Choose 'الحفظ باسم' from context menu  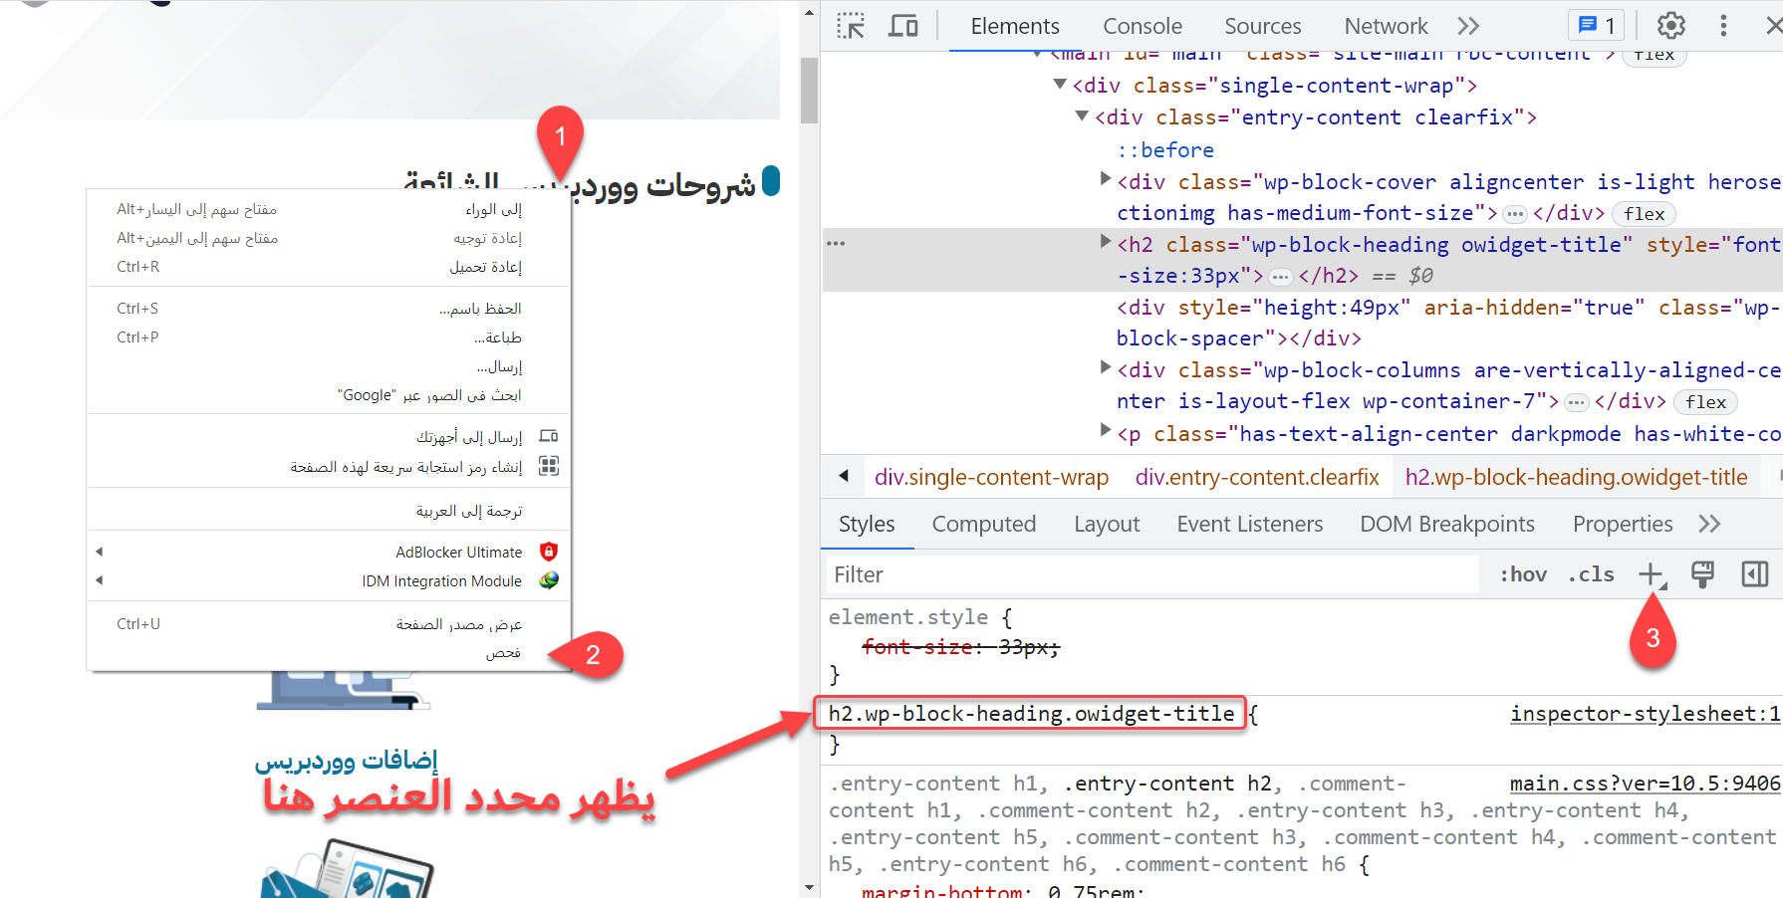(329, 309)
